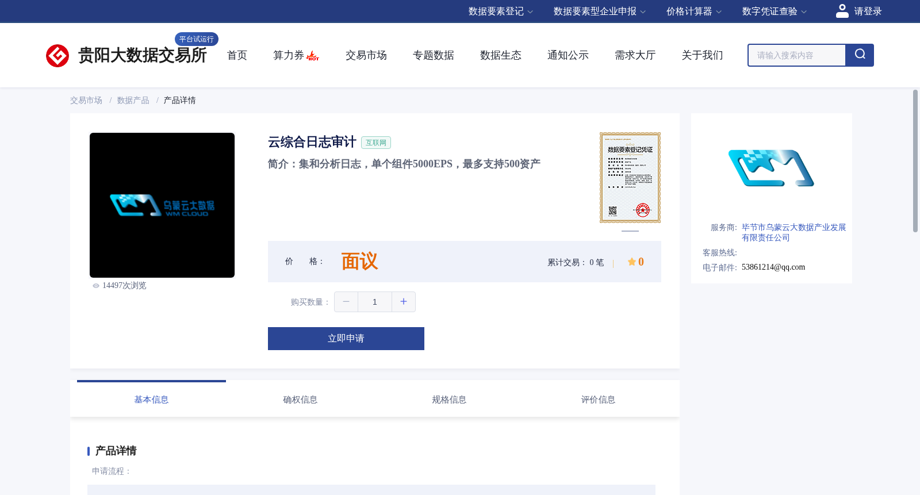Screen dimensions: 920x495
Task: Open 需求大厅 navigation item
Action: tap(635, 55)
